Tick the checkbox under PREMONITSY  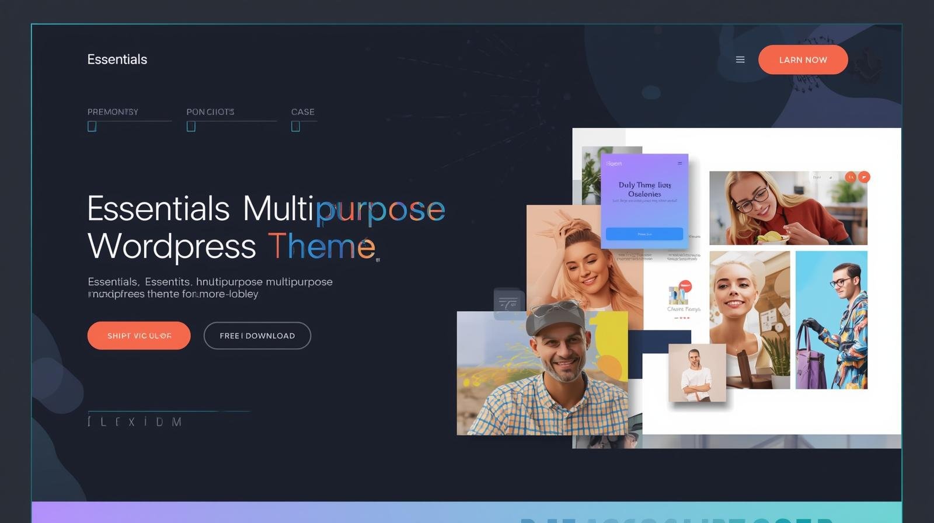pos(92,127)
